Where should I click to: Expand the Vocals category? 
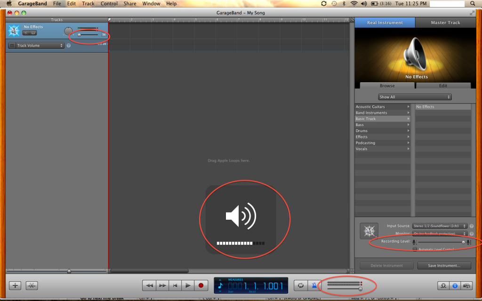(383, 149)
